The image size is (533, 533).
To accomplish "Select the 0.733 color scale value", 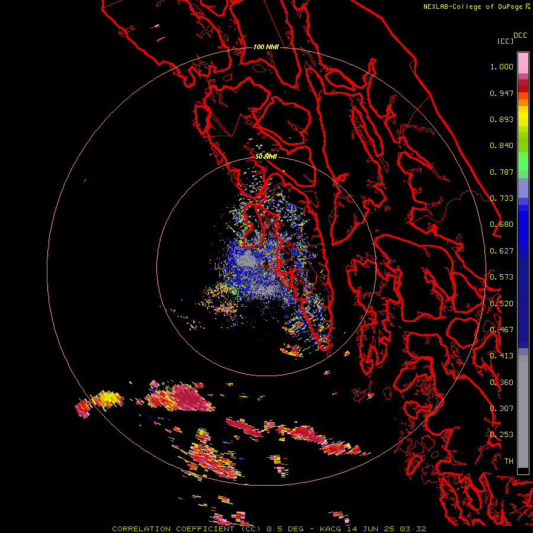I will coord(502,198).
